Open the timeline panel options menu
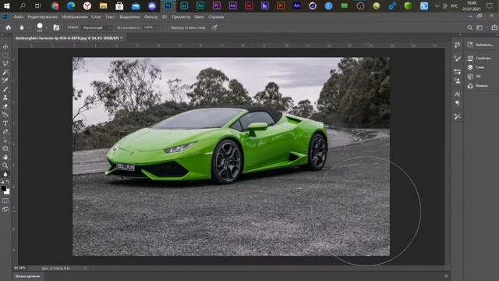The width and height of the screenshot is (499, 281). (x=446, y=276)
